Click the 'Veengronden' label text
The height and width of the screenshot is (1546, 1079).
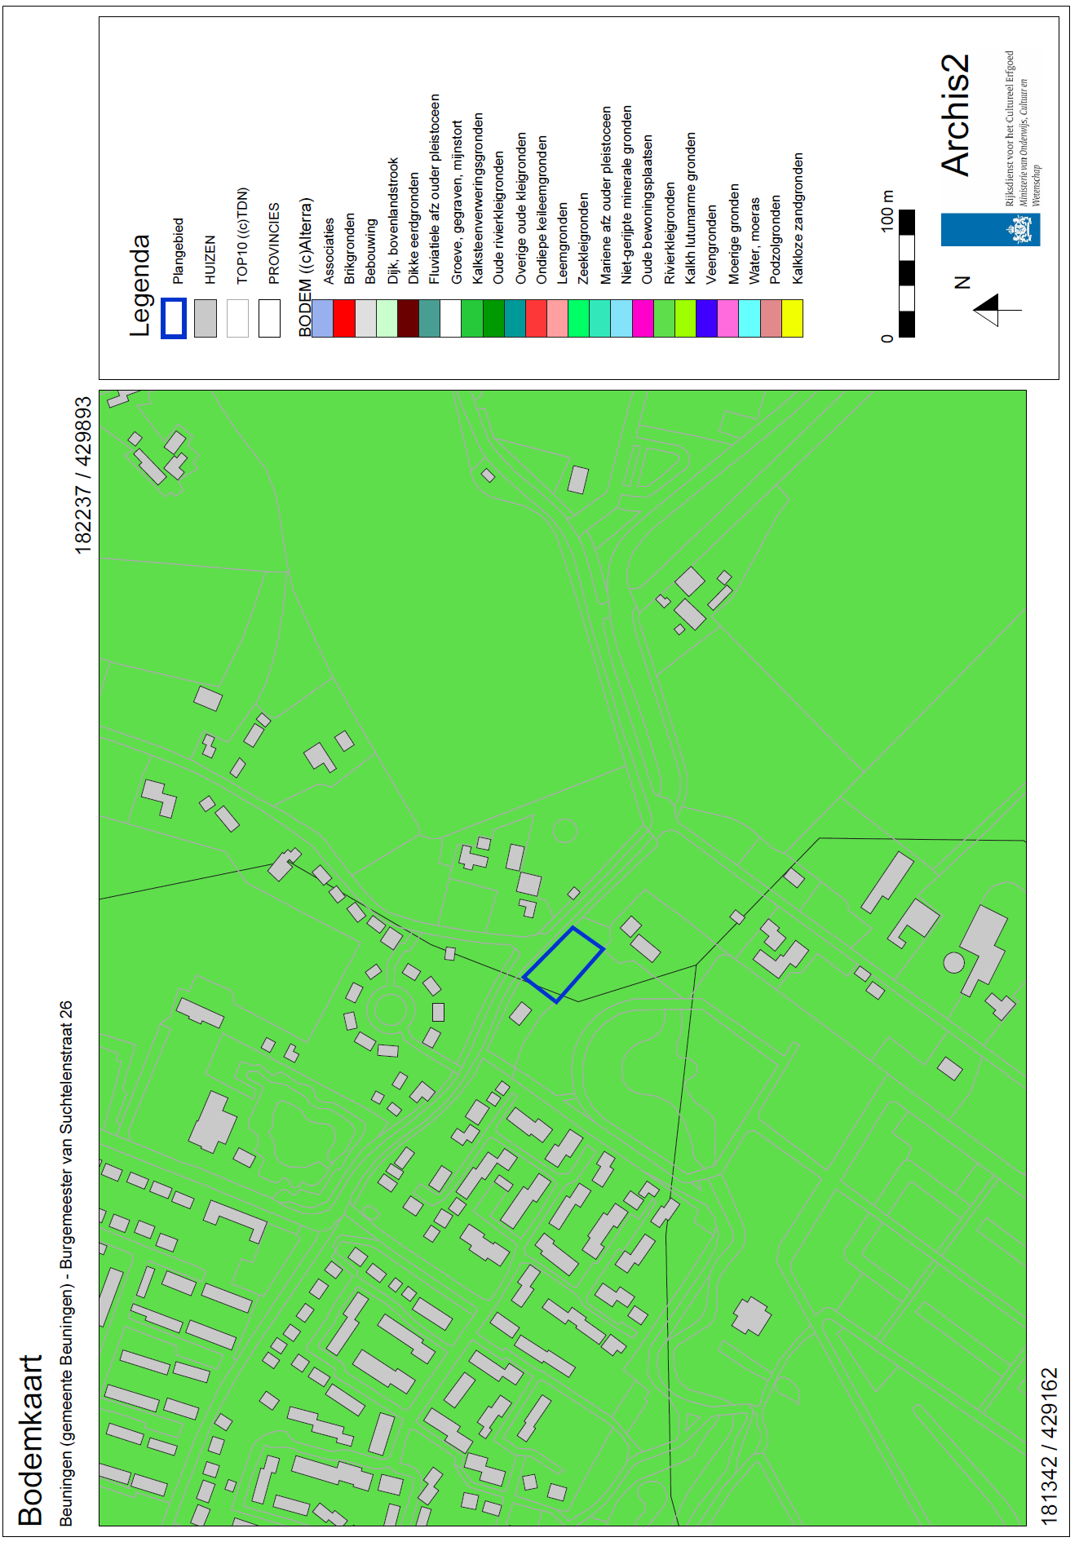712,245
